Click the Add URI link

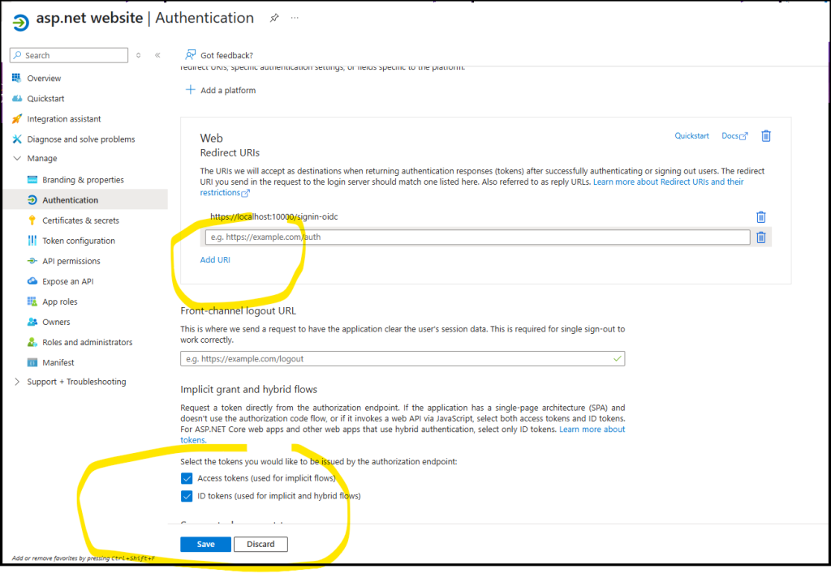pyautogui.click(x=215, y=259)
